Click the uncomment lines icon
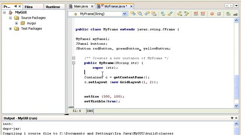The width and height of the screenshot is (241, 135). pyautogui.click(x=235, y=14)
